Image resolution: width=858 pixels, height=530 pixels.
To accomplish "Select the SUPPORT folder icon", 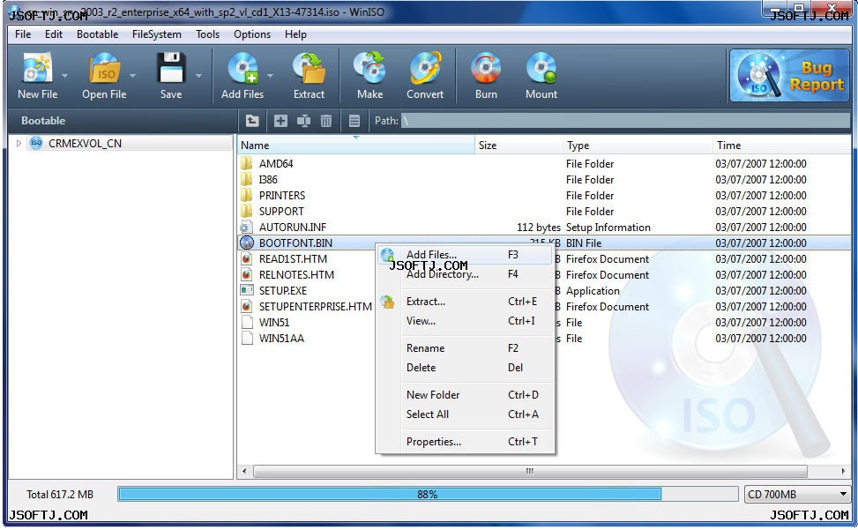I will pos(247,211).
